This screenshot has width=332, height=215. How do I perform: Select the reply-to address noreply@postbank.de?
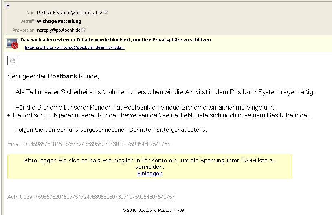coord(59,30)
